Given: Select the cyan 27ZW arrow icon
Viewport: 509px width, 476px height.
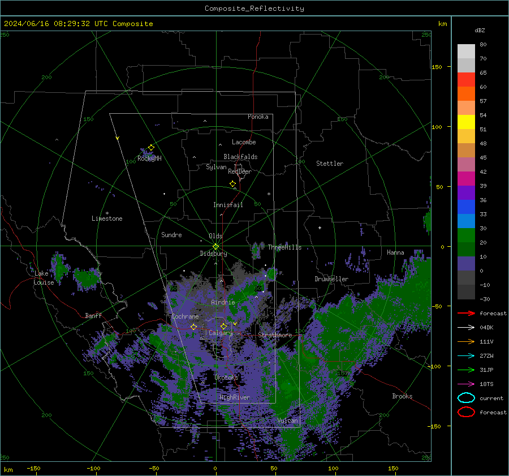Looking at the screenshot, I should [466, 355].
